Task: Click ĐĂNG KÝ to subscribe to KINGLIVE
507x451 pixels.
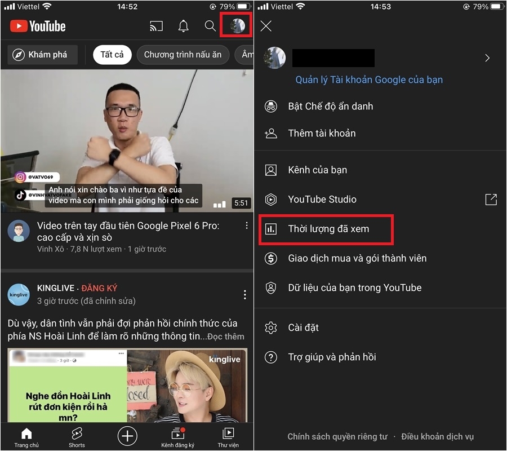Action: 99,288
